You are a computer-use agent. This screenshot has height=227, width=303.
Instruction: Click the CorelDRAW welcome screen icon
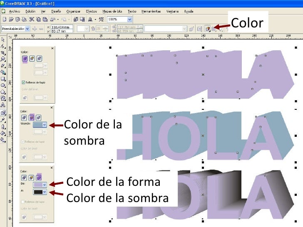(101, 19)
